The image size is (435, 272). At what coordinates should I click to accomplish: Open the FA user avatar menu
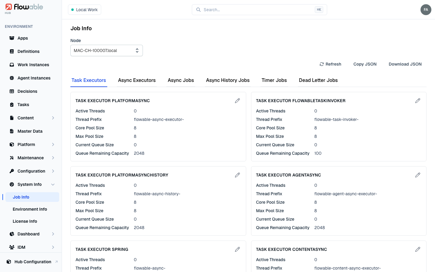coord(426,10)
